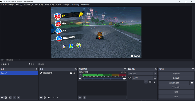Open the 說明 (H) menu
This screenshot has height=101, width=195.
66,5
